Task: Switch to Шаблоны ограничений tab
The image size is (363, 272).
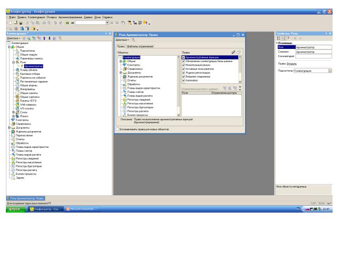Action: [x=140, y=47]
